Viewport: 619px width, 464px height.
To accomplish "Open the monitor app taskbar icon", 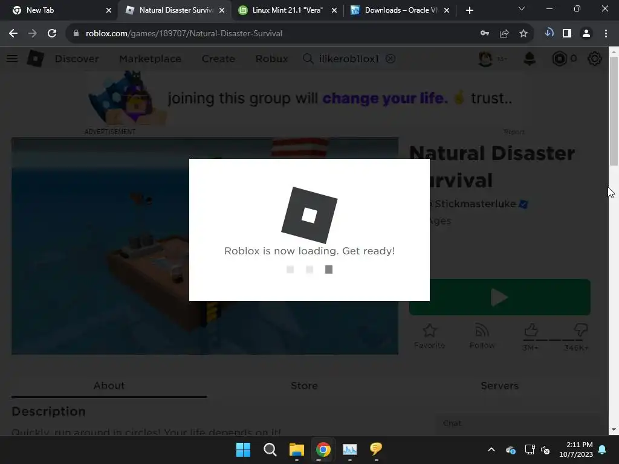I will (x=350, y=449).
